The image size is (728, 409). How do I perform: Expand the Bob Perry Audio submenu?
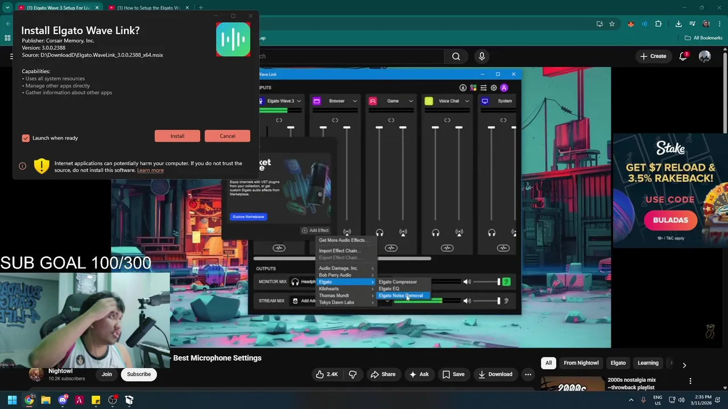coord(346,275)
